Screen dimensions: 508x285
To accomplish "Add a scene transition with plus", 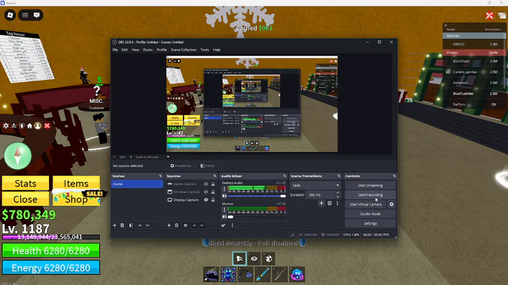I will tap(321, 203).
